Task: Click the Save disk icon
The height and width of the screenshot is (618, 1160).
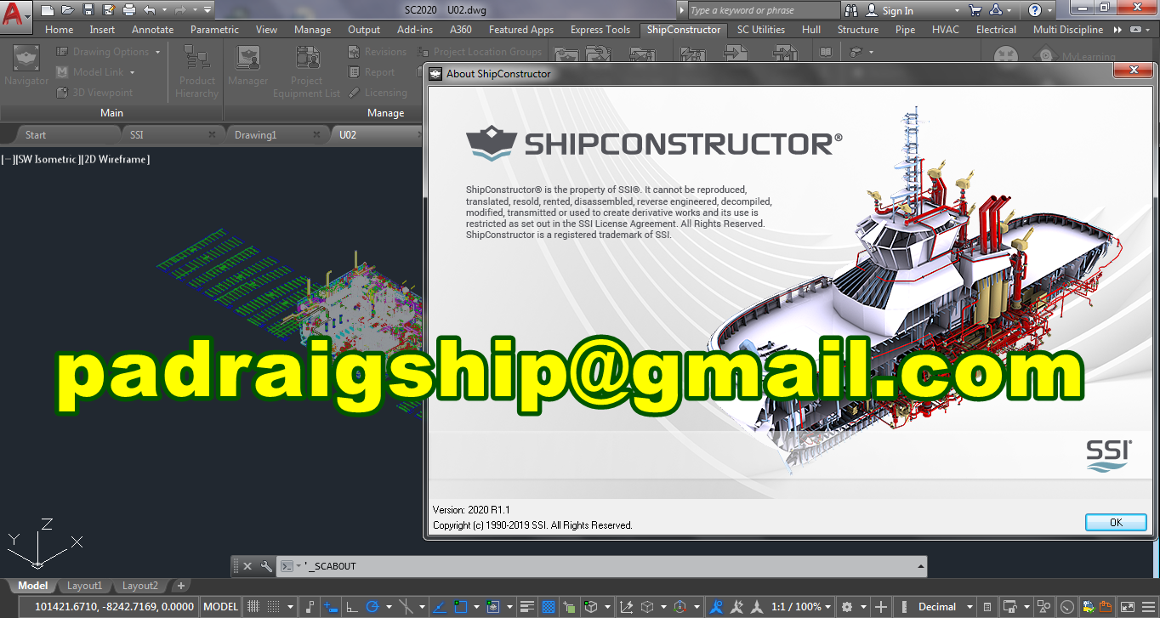Action: click(x=88, y=10)
